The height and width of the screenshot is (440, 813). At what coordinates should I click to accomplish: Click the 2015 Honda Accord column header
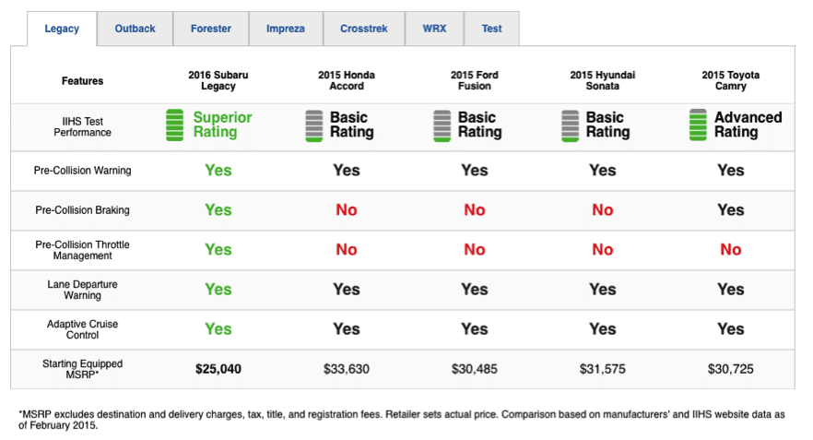tap(346, 80)
